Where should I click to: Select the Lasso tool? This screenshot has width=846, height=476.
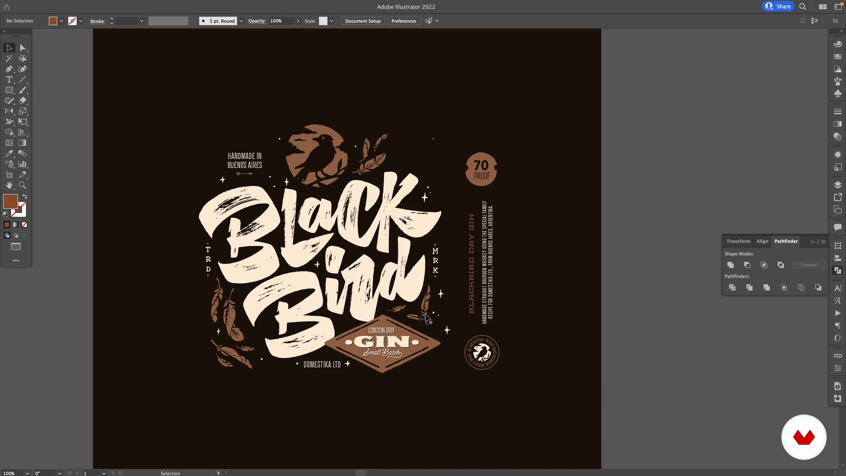pyautogui.click(x=23, y=58)
